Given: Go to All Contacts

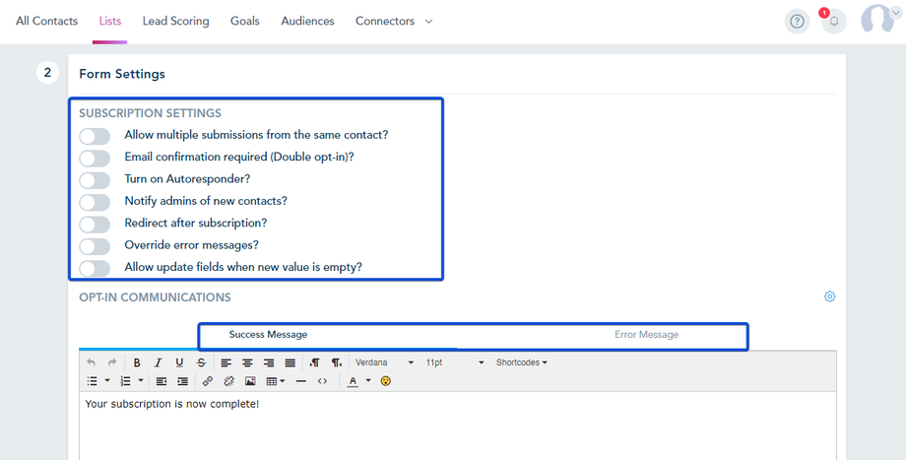Looking at the screenshot, I should (47, 21).
